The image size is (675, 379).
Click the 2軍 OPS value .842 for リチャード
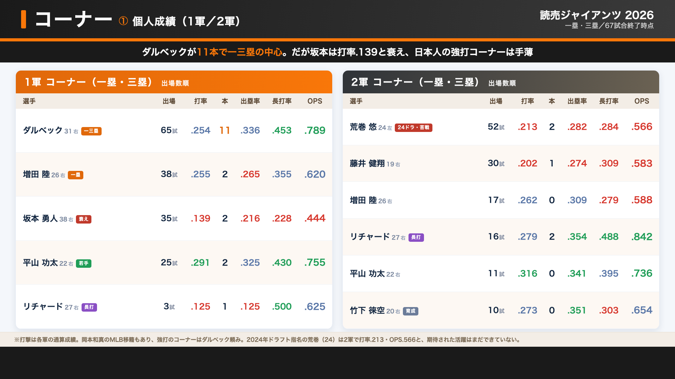coord(642,237)
